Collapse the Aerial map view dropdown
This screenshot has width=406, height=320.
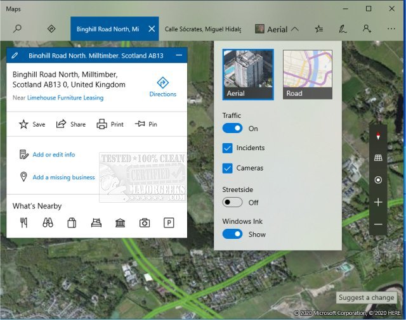[277, 29]
